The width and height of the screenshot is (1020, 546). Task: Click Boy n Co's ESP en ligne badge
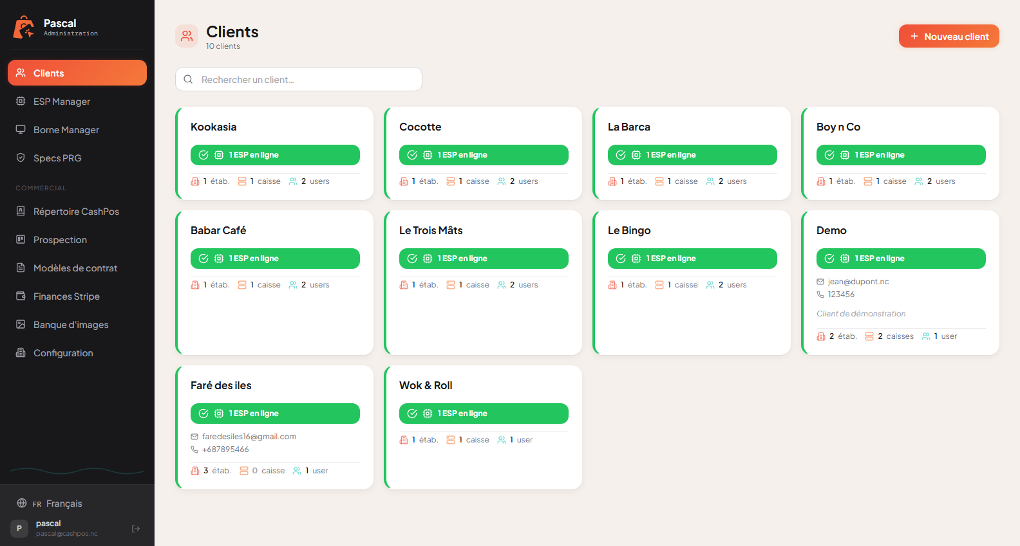901,155
